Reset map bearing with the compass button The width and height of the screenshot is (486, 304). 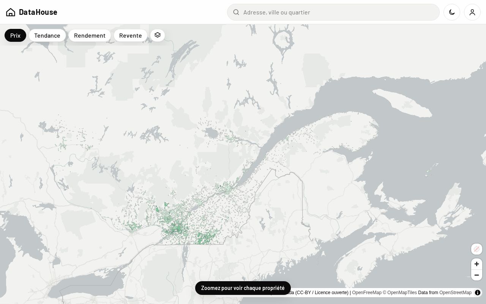point(477,249)
